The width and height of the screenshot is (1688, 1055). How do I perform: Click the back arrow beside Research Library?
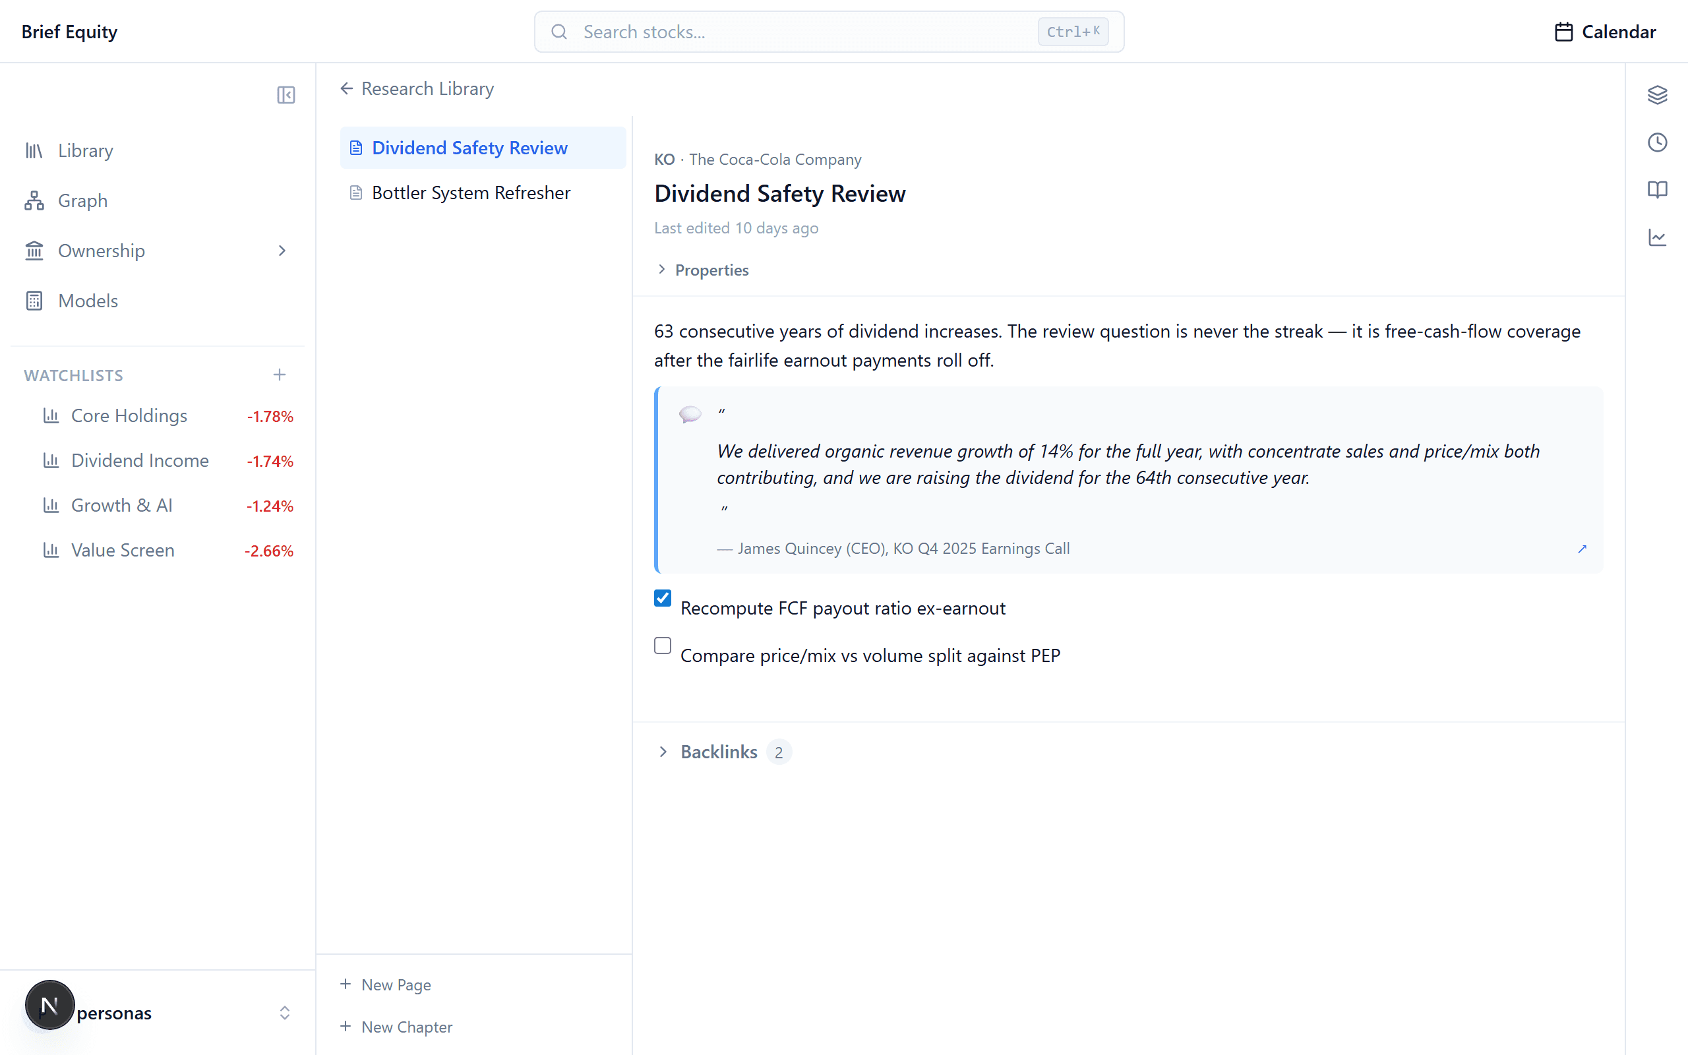347,88
